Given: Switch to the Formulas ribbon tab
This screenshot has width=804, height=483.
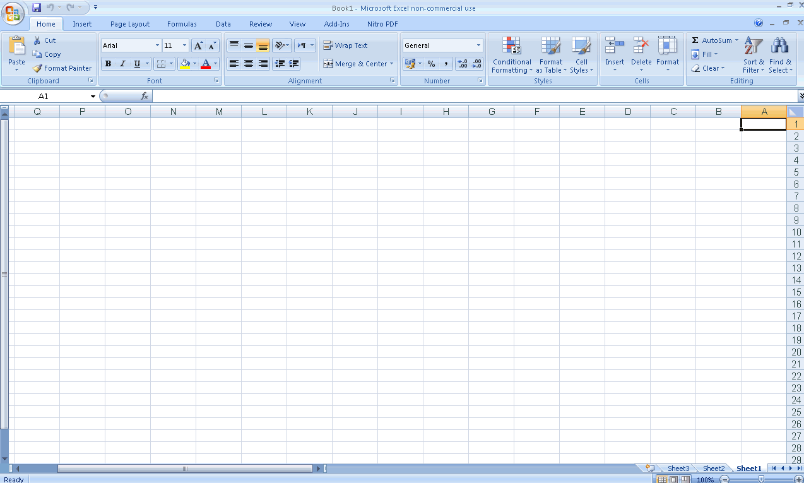Looking at the screenshot, I should tap(182, 23).
